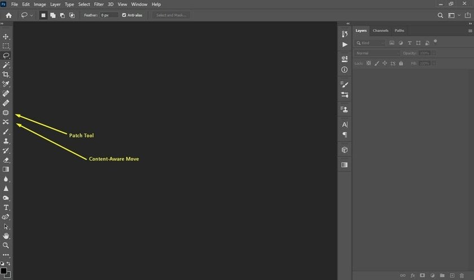Open the Gradients panel icon

point(345,165)
